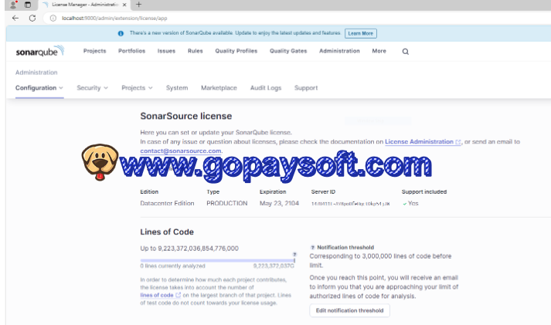Click the Support included Yes value
The height and width of the screenshot is (325, 551).
coord(410,203)
